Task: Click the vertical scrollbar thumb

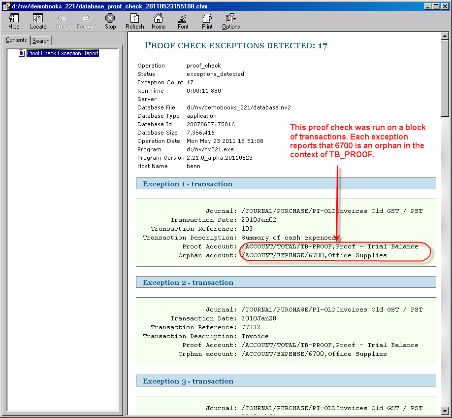Action: point(445,79)
